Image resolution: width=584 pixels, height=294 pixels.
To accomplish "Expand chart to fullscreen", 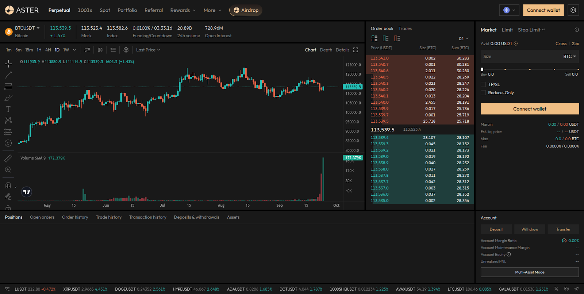I will click(356, 50).
